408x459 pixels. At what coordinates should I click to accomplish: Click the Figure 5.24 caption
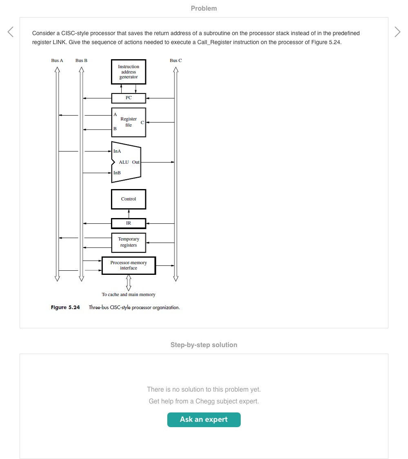pos(115,307)
